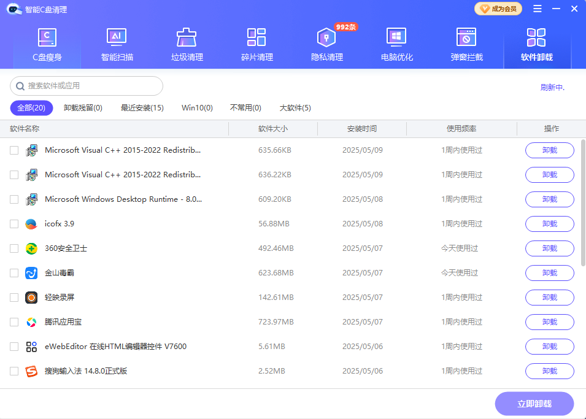Viewport: 586px width, 419px height.
Task: Focus the 搜索软件或应用 search field
Action: point(92,86)
